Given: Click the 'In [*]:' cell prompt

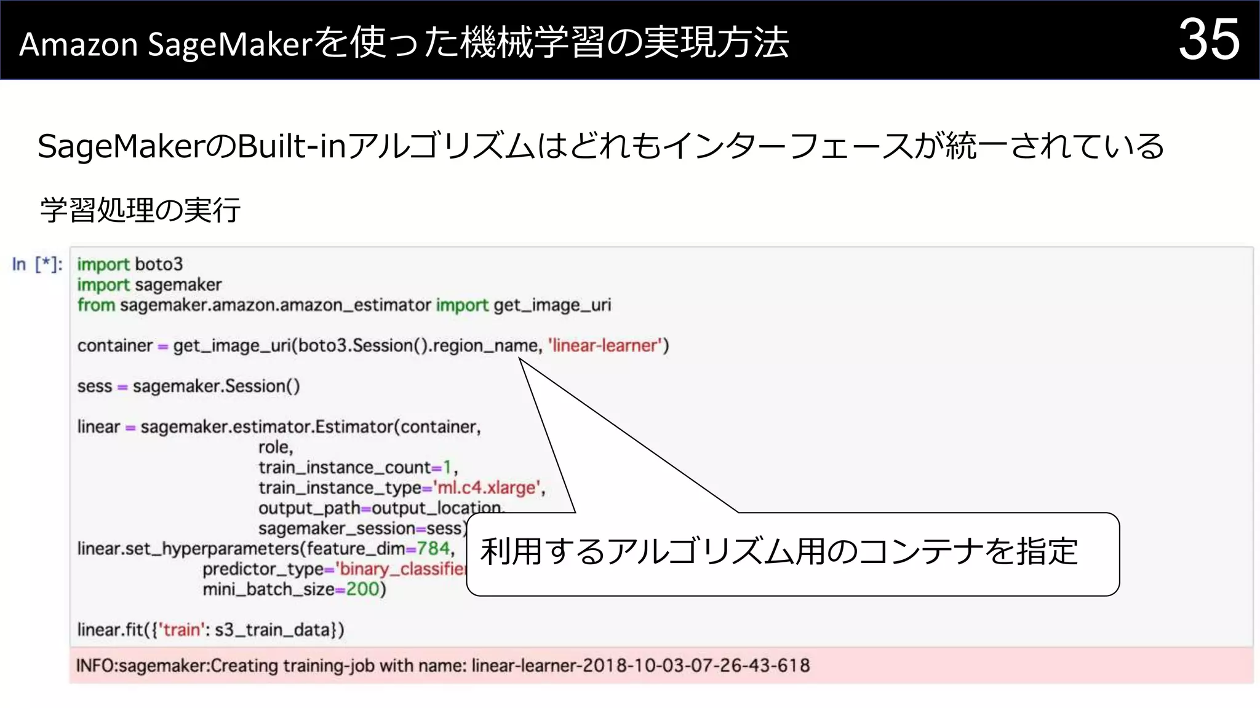Looking at the screenshot, I should [x=37, y=264].
